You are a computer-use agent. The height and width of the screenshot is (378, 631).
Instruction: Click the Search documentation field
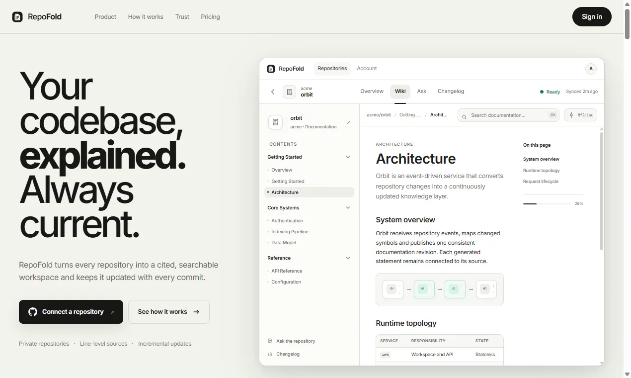tap(508, 115)
